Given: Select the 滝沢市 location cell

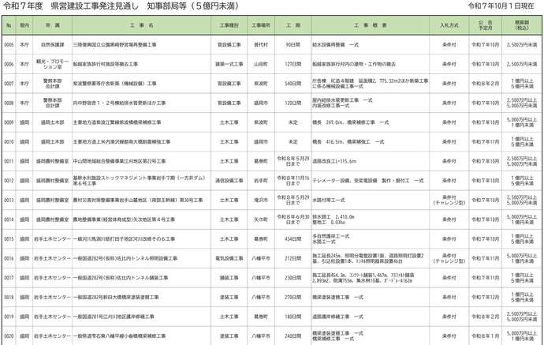Looking at the screenshot, I should [x=261, y=200].
